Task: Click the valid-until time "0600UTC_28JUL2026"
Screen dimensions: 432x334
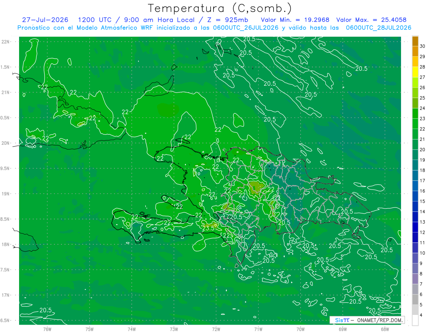Action: pos(378,28)
